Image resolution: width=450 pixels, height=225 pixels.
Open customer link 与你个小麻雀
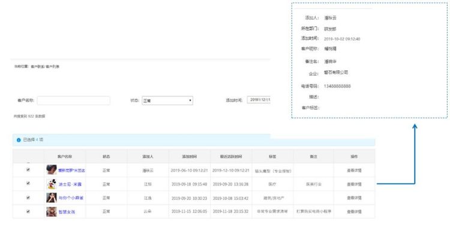(x=71, y=198)
